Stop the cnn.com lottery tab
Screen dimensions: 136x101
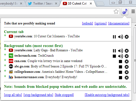coord(121,62)
